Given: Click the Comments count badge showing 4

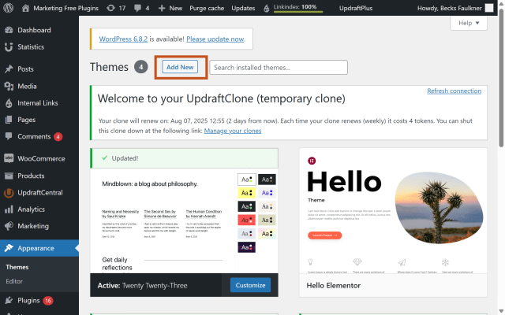Looking at the screenshot, I should click(x=58, y=136).
